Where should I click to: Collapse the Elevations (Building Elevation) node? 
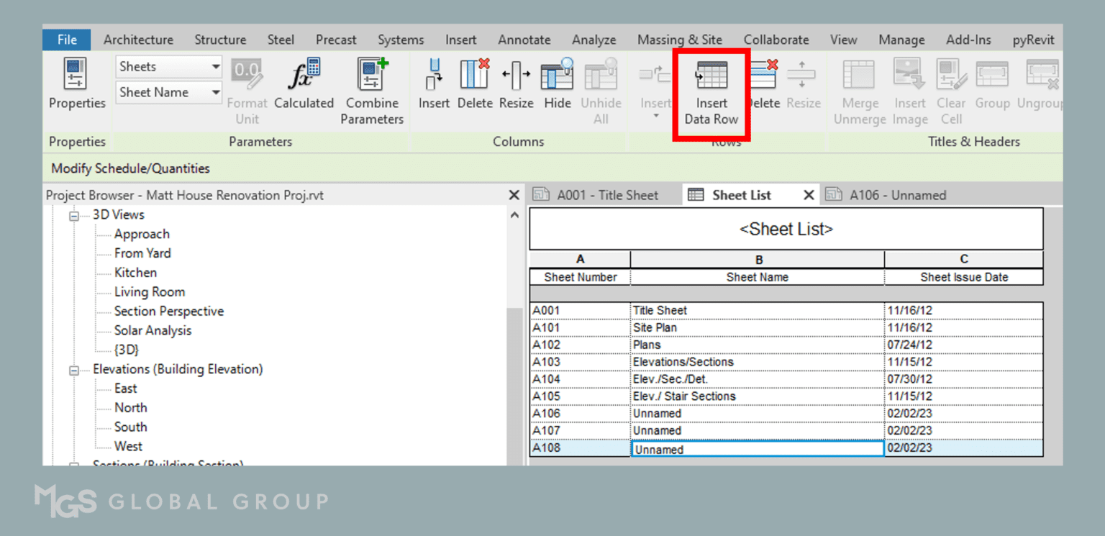point(74,371)
